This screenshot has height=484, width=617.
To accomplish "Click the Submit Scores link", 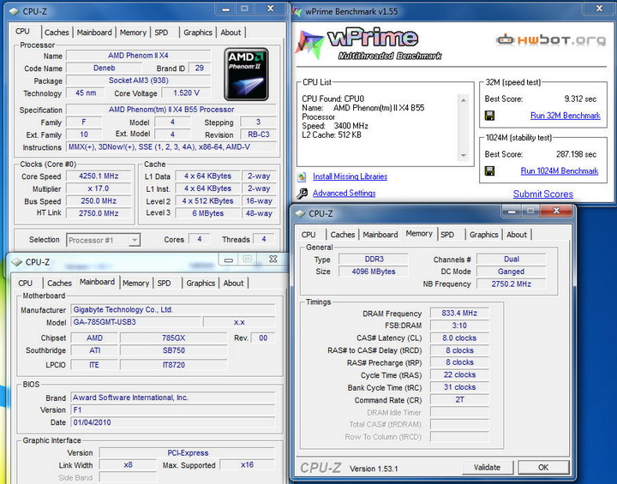I will coord(543,194).
